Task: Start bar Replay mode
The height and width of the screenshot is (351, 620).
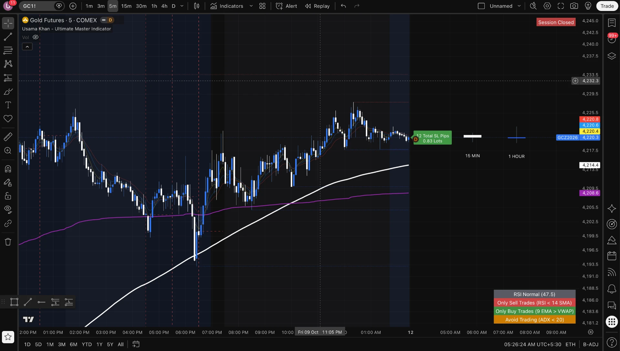Action: [317, 6]
